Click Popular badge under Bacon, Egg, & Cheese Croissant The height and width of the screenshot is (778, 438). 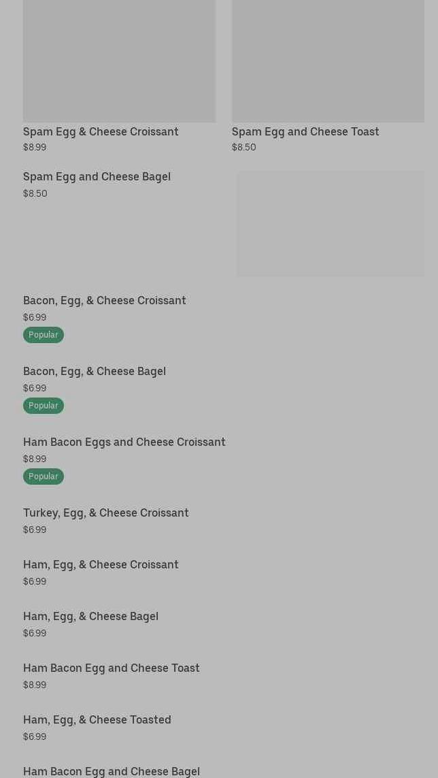coord(44,335)
